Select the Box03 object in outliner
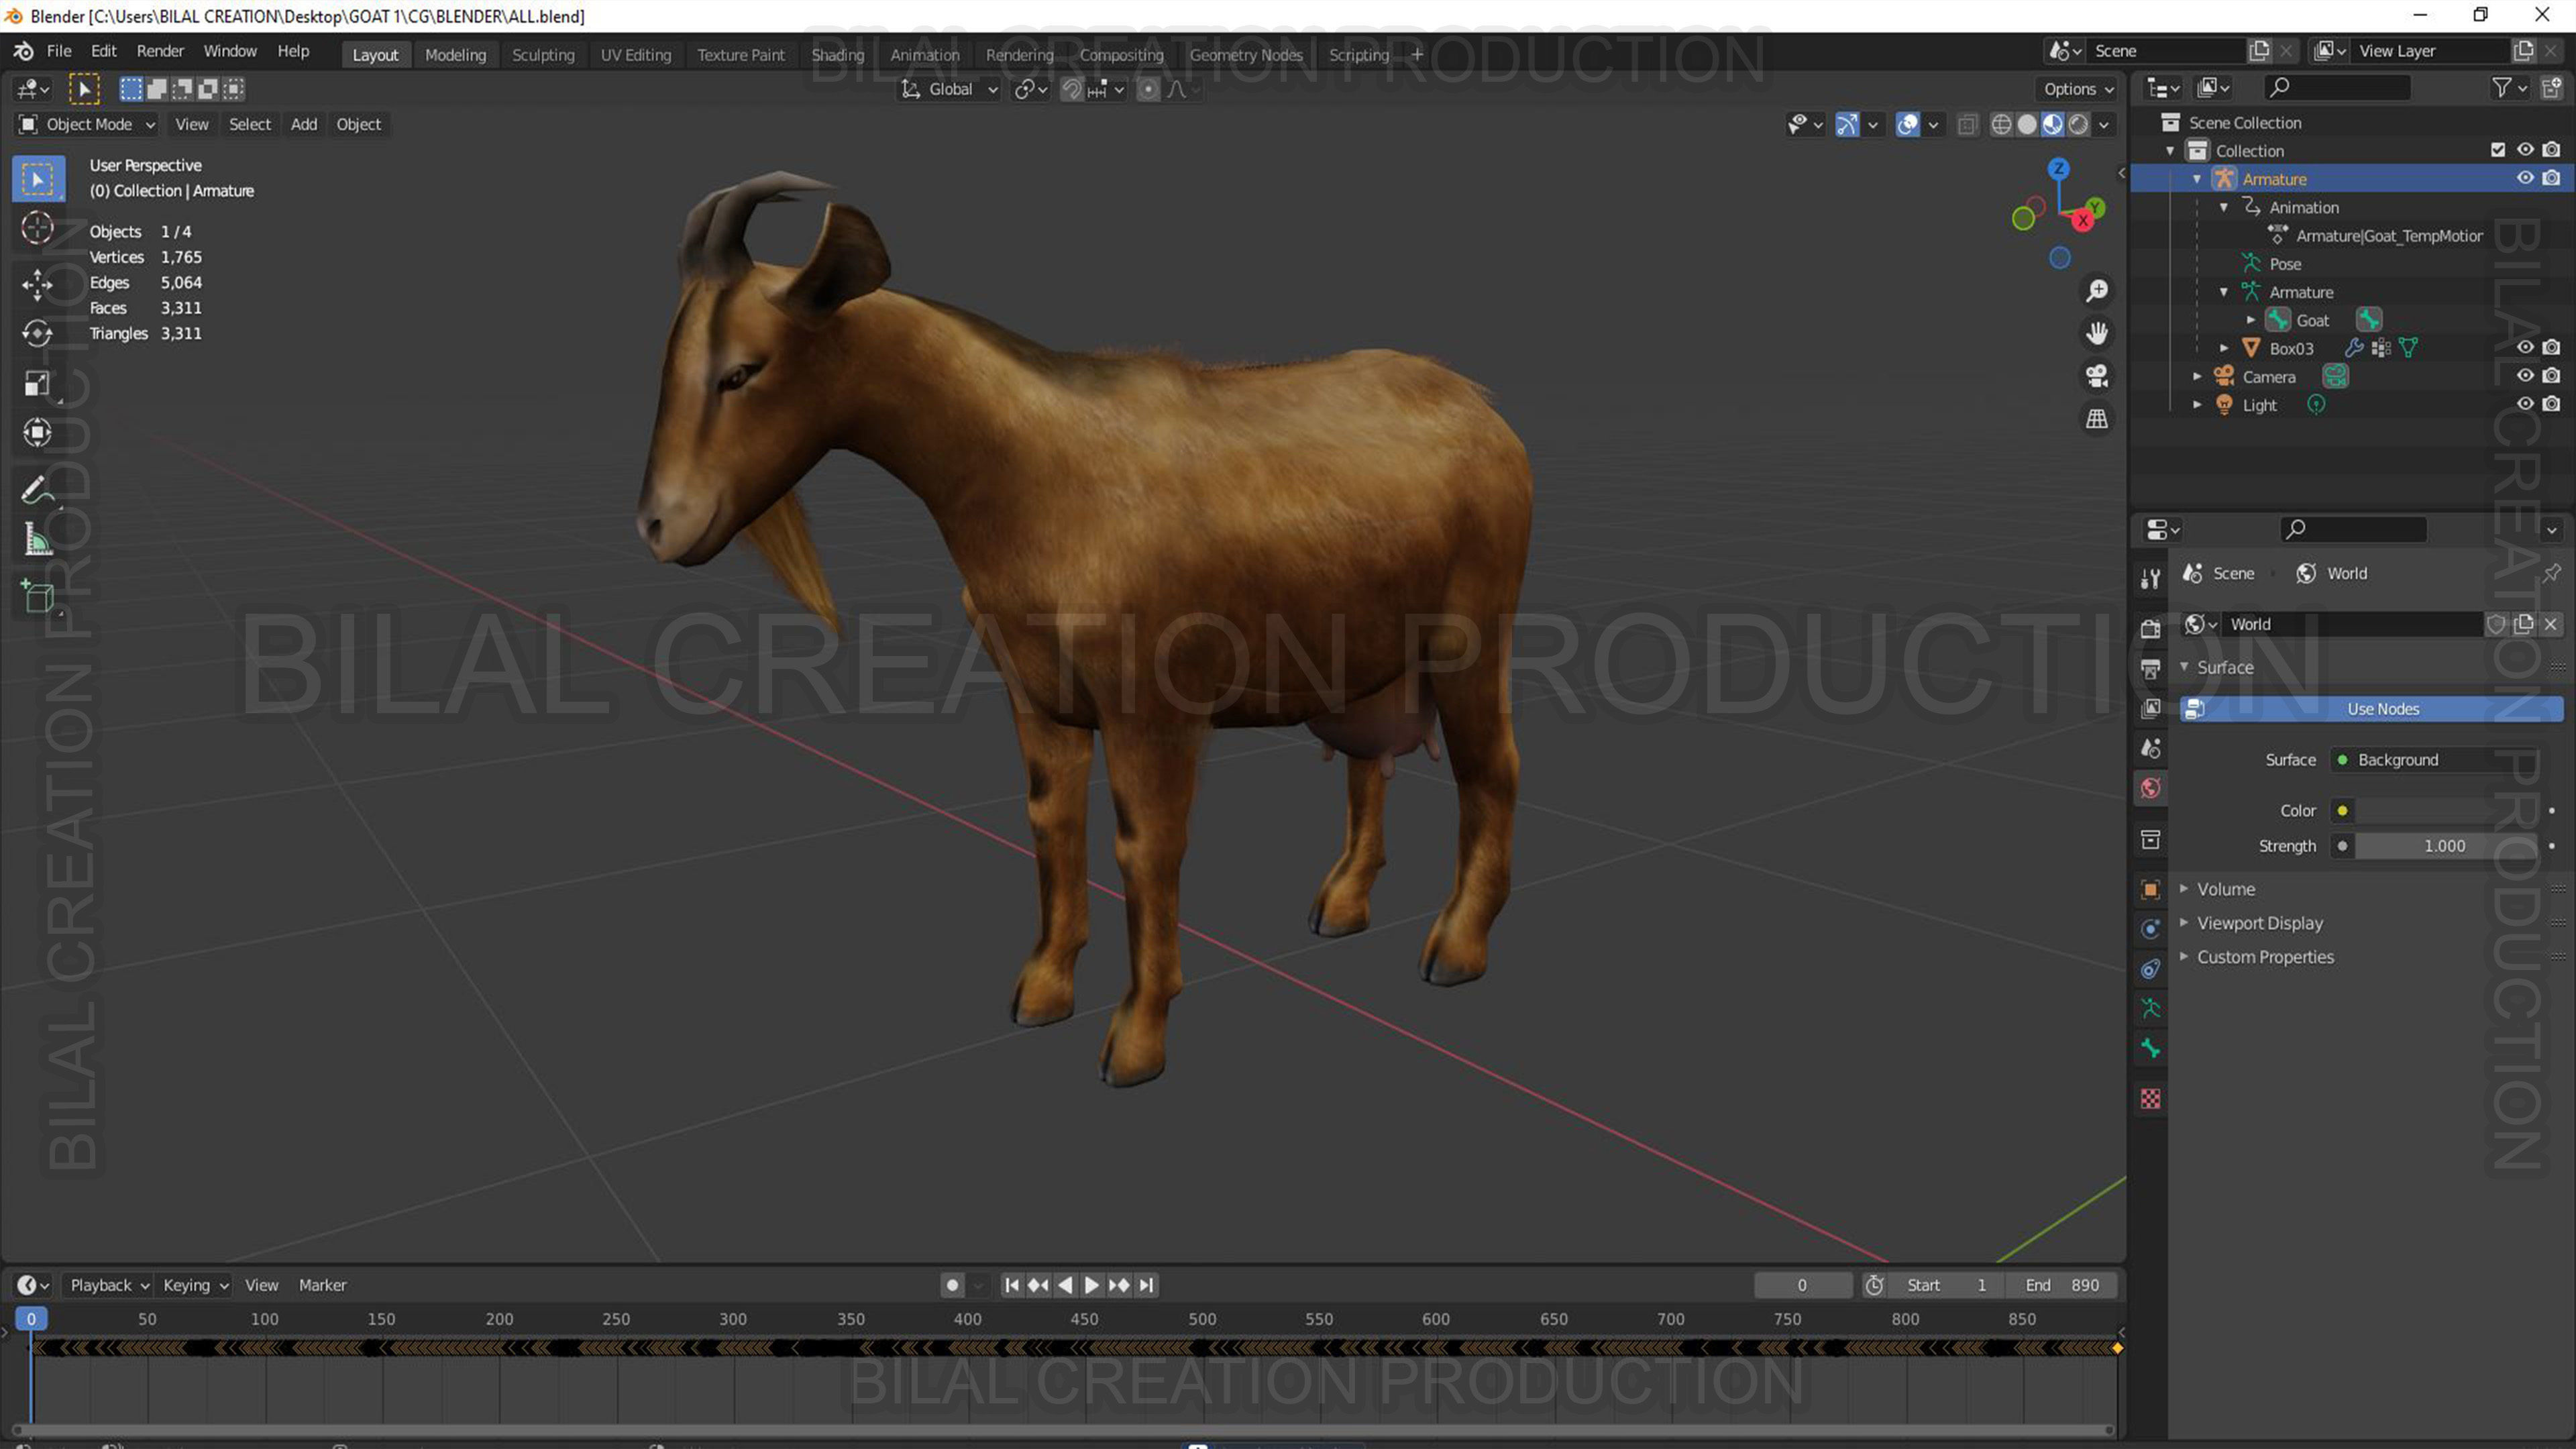2576x1449 pixels. click(x=2291, y=348)
